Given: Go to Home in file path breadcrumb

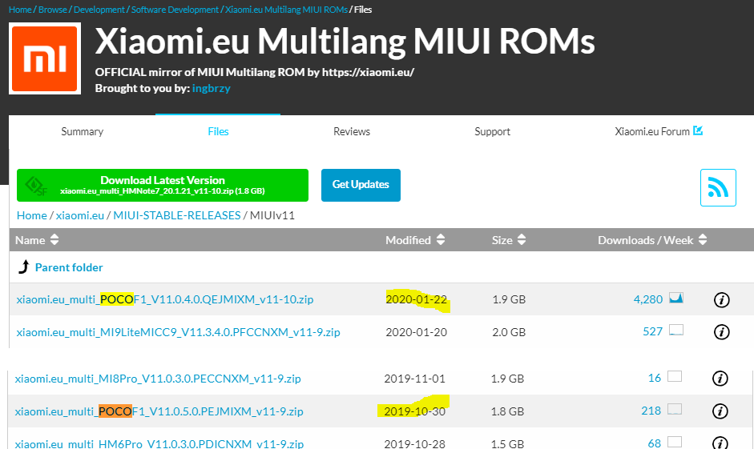Looking at the screenshot, I should [32, 215].
